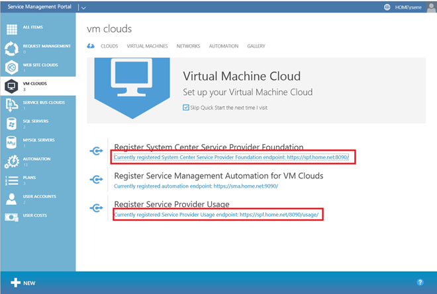Open SQL Servers database icon

coord(11,124)
